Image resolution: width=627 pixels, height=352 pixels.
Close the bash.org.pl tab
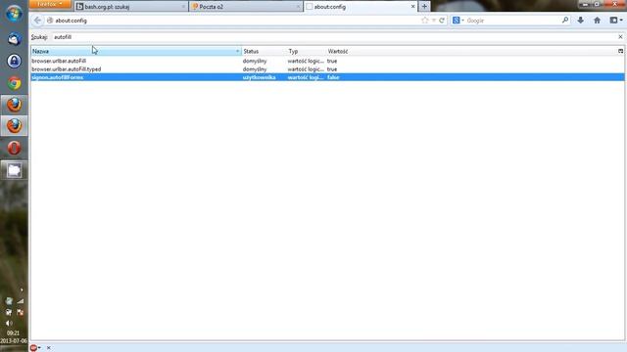[x=183, y=7]
